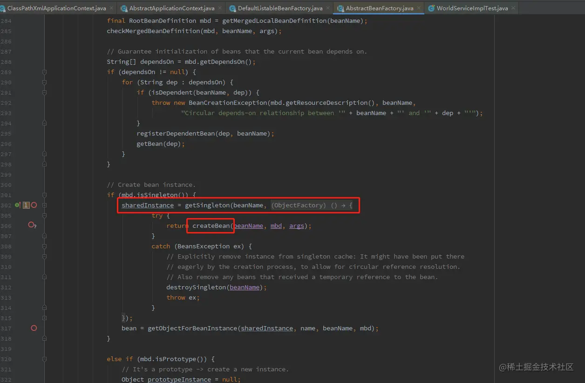Switch to AbstractApplicationContext.java tab
This screenshot has width=585, height=383.
172,8
